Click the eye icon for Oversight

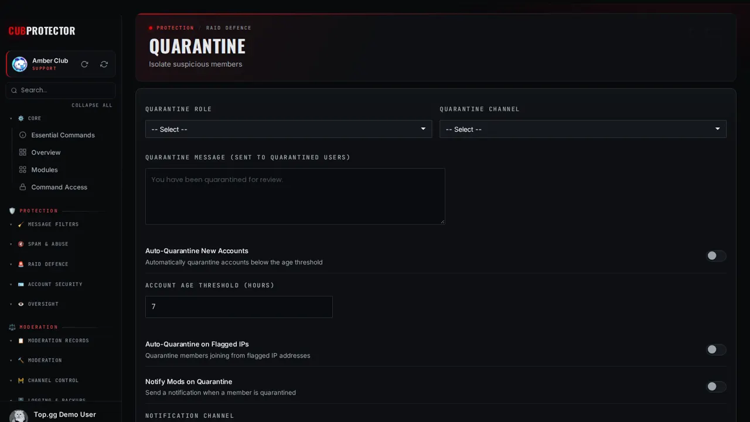pos(21,304)
